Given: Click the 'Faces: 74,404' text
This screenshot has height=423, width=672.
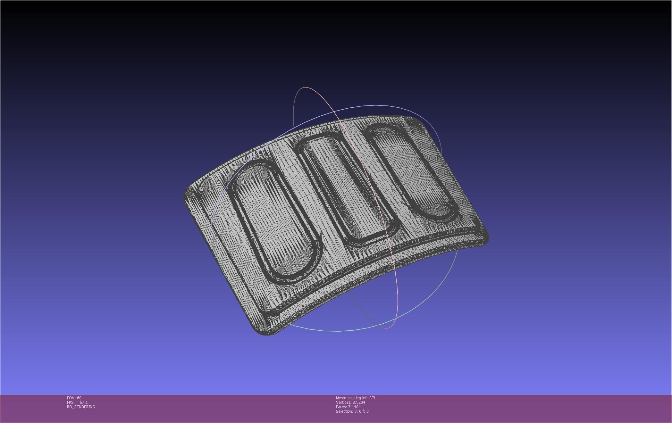Looking at the screenshot, I should tap(348, 407).
